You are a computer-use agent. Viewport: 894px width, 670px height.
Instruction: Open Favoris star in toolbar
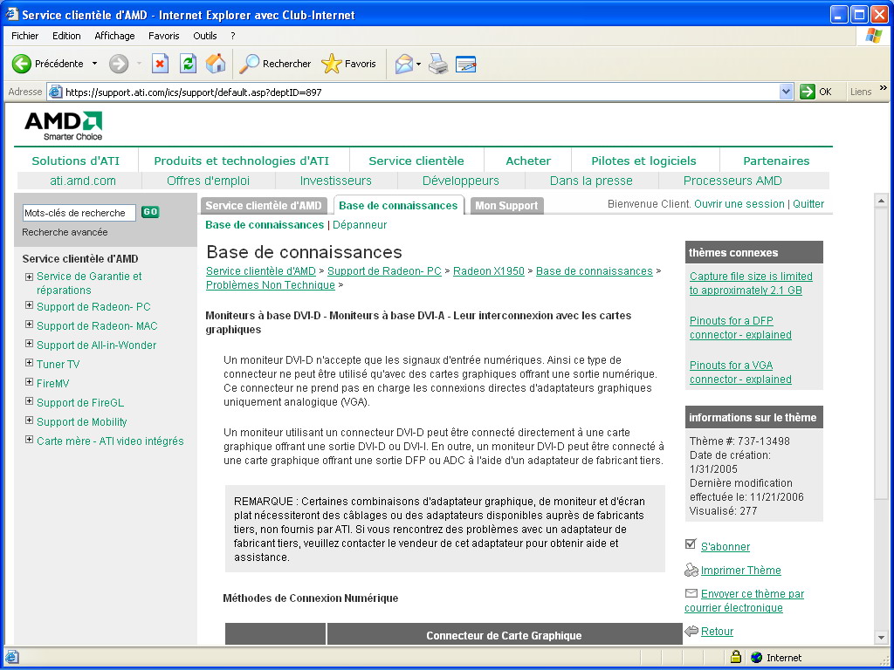tap(331, 63)
